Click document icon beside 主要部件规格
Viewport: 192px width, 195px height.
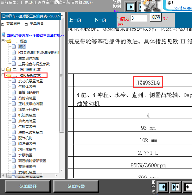pos(14,58)
